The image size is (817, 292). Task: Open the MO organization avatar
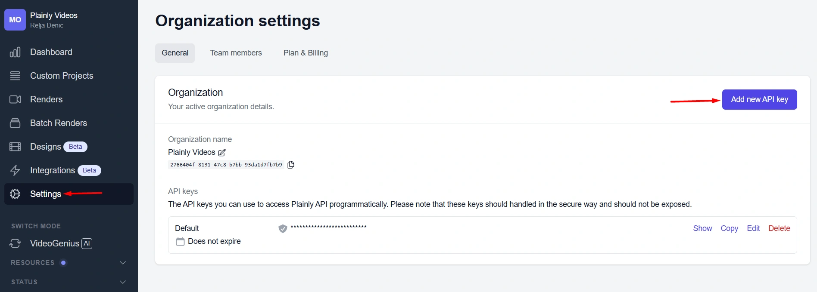pyautogui.click(x=15, y=20)
